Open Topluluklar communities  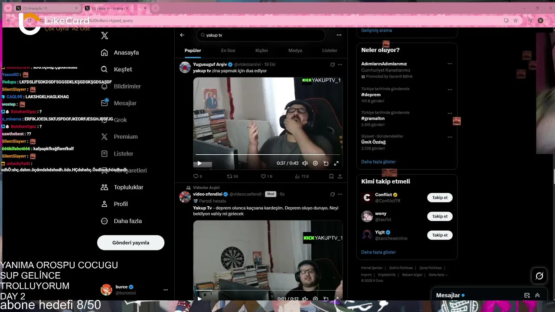[122, 187]
